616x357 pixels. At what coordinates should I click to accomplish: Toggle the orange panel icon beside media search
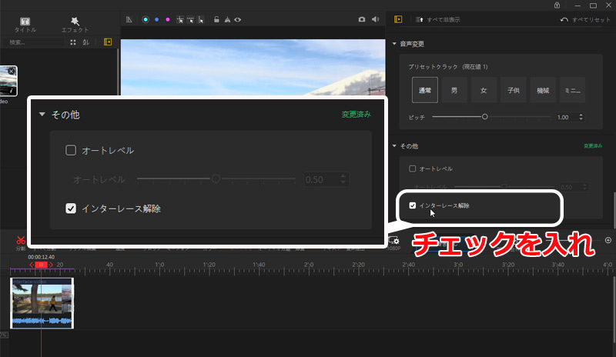pos(108,42)
